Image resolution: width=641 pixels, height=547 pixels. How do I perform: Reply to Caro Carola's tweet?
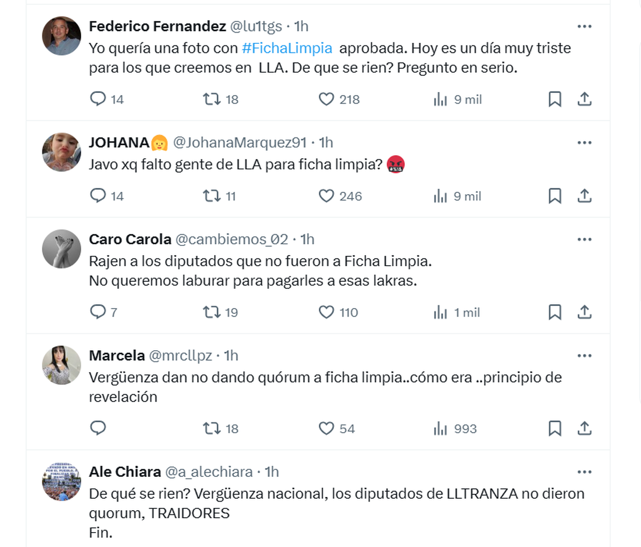click(x=98, y=312)
